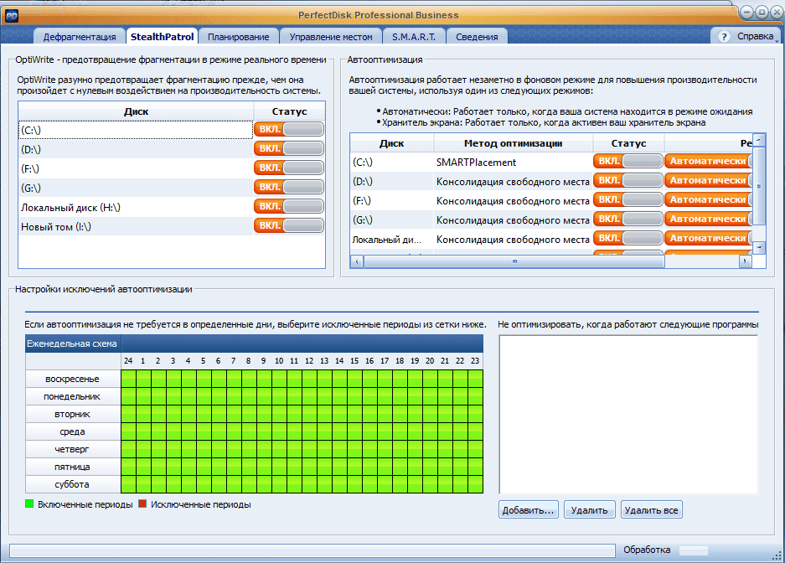
Task: Click the autooptimization list scroll-down arrow
Action: point(760,247)
